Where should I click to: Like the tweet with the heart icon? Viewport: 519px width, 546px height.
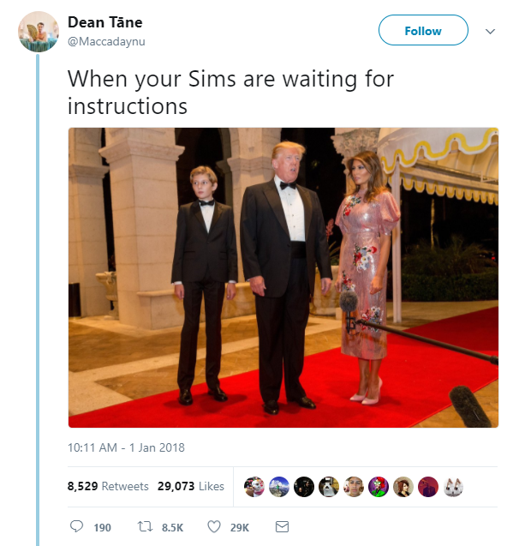pyautogui.click(x=214, y=527)
